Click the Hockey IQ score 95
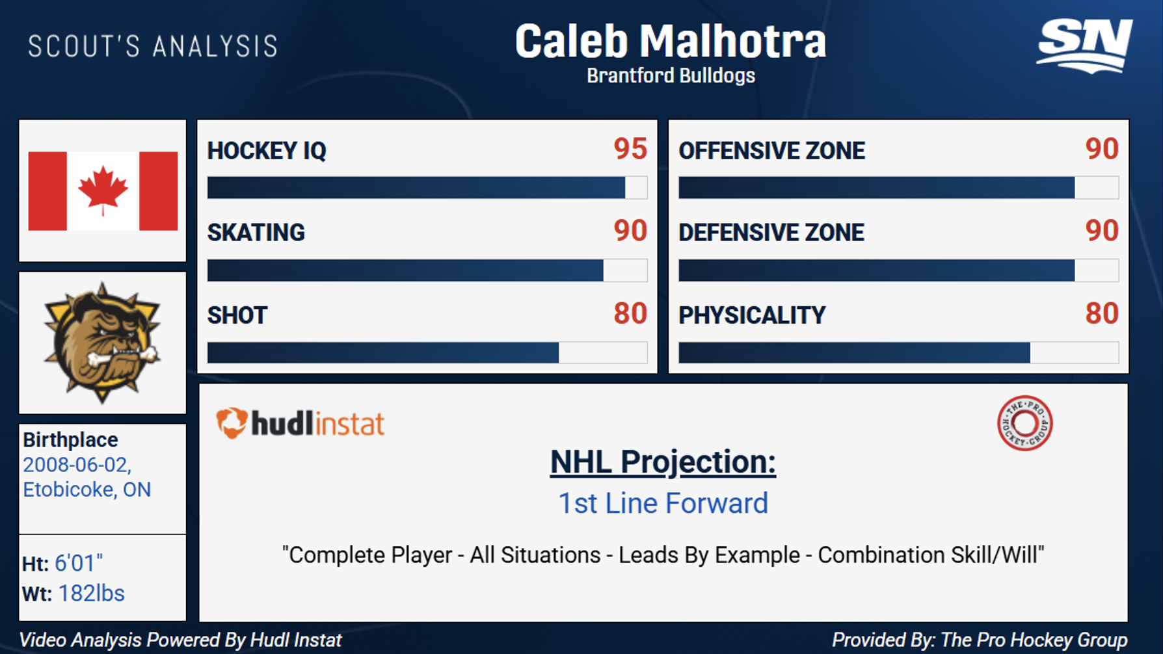 click(x=630, y=149)
